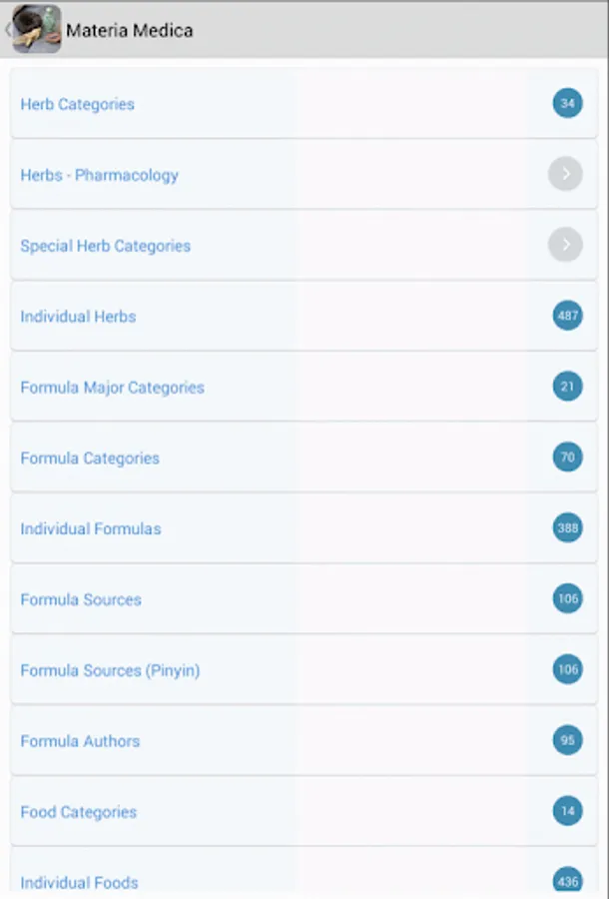Image resolution: width=609 pixels, height=899 pixels.
Task: Click the 21 count badge
Action: 567,387
